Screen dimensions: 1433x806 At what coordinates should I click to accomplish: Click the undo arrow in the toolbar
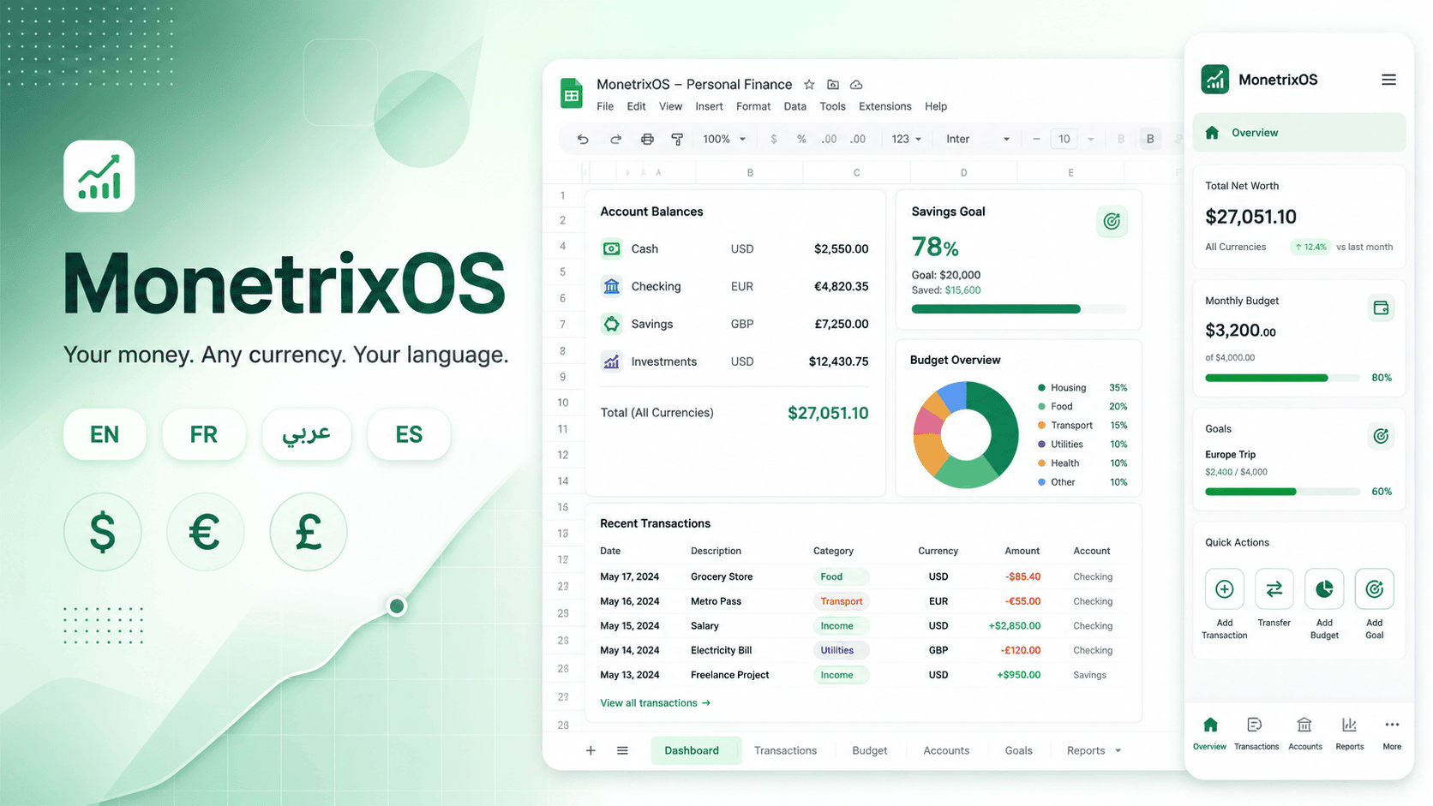(x=583, y=139)
